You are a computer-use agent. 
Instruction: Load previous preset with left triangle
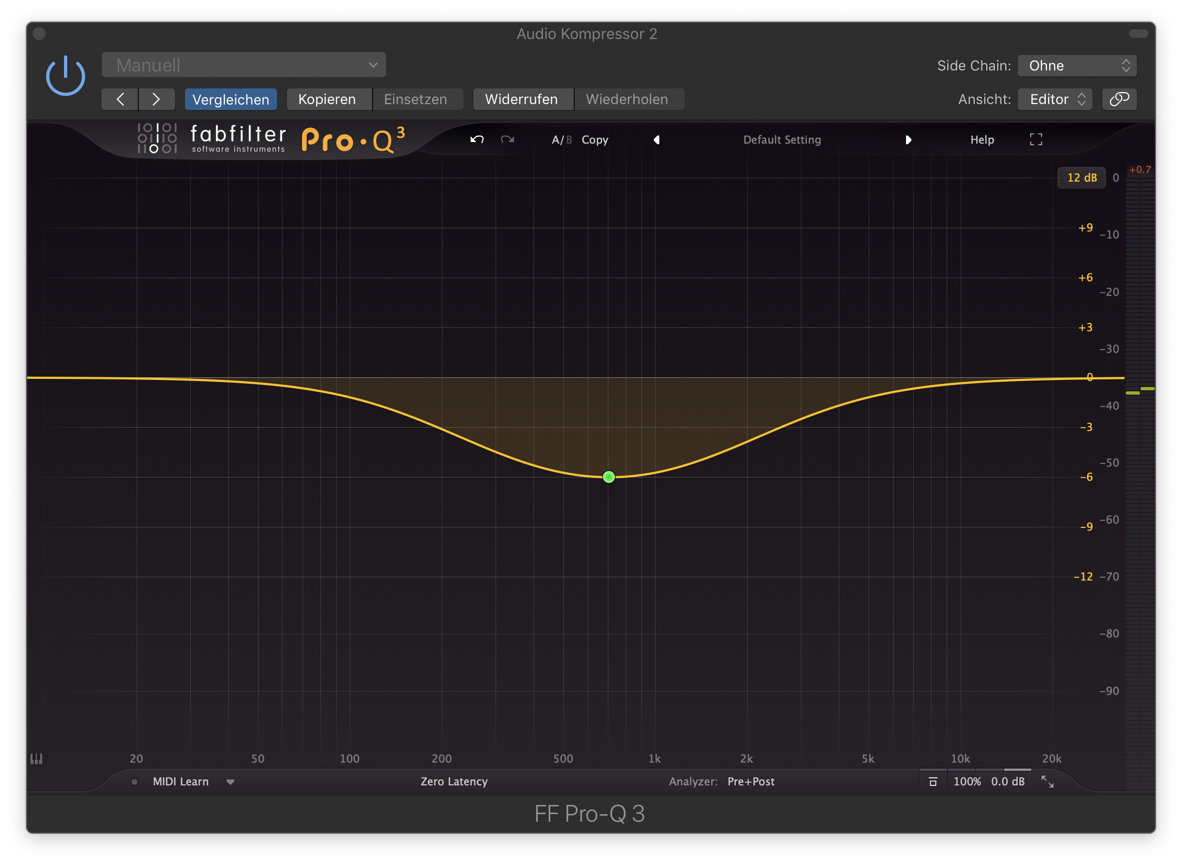(657, 140)
